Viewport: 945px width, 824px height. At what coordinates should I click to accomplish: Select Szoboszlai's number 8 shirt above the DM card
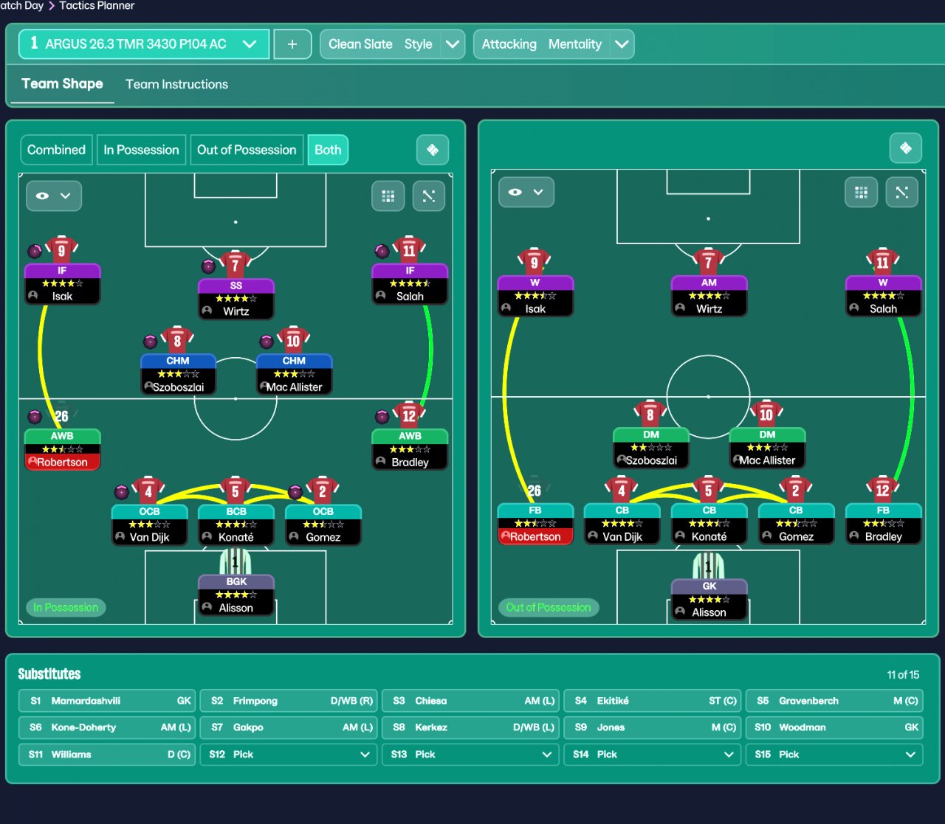tap(650, 414)
